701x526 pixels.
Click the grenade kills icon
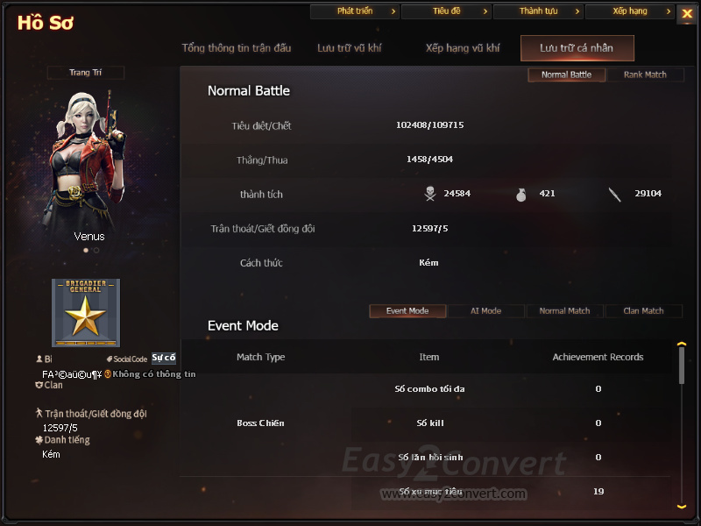[520, 195]
